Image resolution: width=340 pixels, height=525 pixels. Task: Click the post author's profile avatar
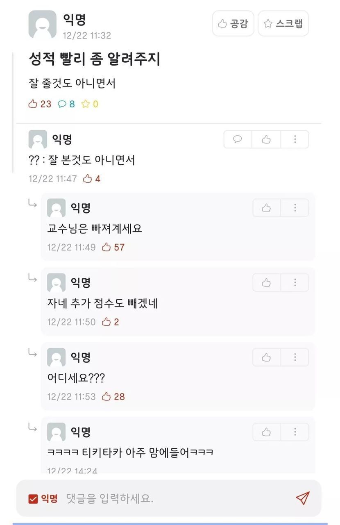42,24
